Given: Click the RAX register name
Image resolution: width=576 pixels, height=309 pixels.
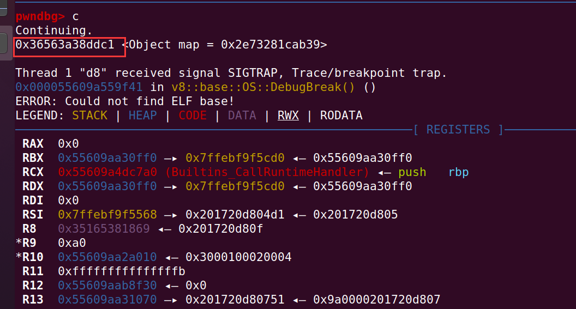Looking at the screenshot, I should point(33,144).
